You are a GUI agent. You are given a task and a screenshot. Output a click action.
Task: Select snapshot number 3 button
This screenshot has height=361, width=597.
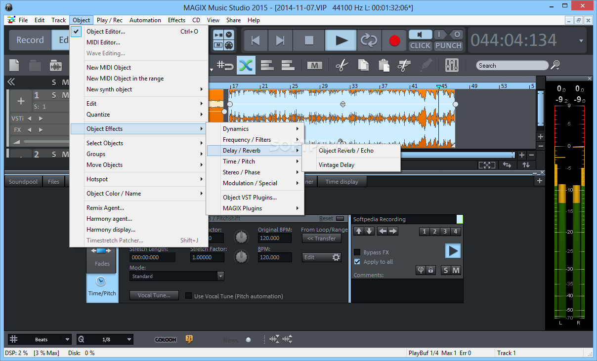tap(445, 231)
